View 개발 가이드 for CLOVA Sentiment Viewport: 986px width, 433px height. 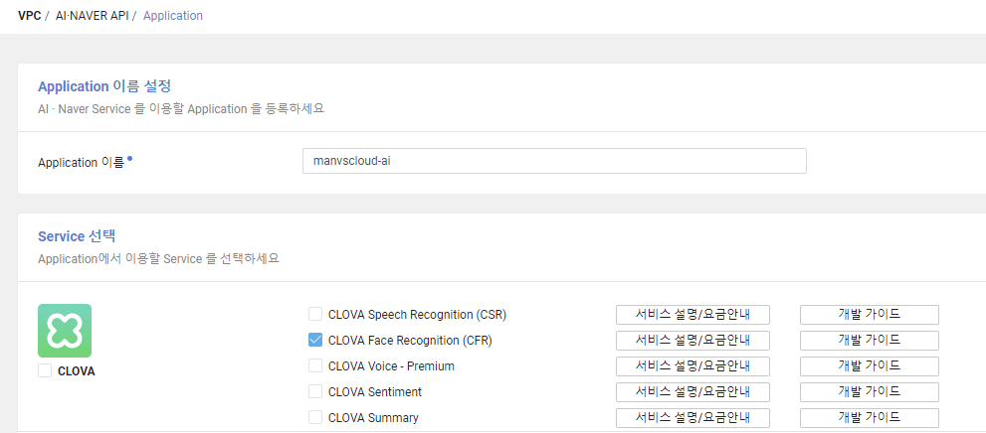(x=869, y=392)
